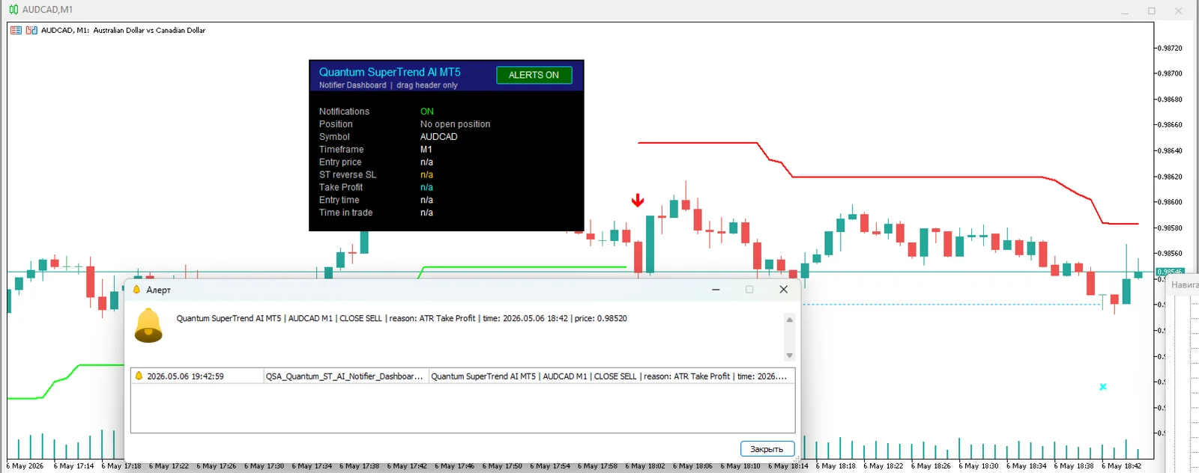Click the 6 May 17:14 time axis label
1199x473 pixels.
pos(73,466)
